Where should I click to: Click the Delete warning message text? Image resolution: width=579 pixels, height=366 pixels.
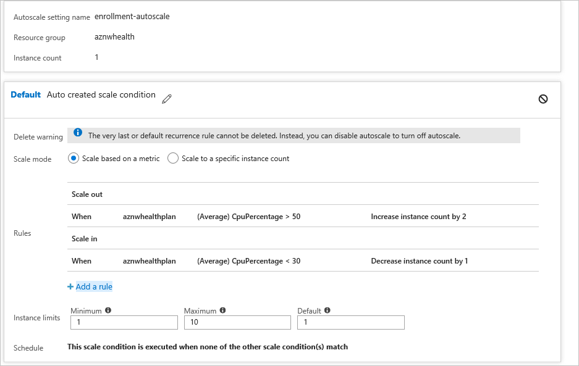[274, 136]
